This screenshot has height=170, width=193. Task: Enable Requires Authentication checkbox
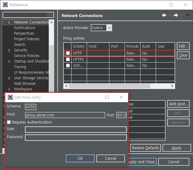point(9,122)
